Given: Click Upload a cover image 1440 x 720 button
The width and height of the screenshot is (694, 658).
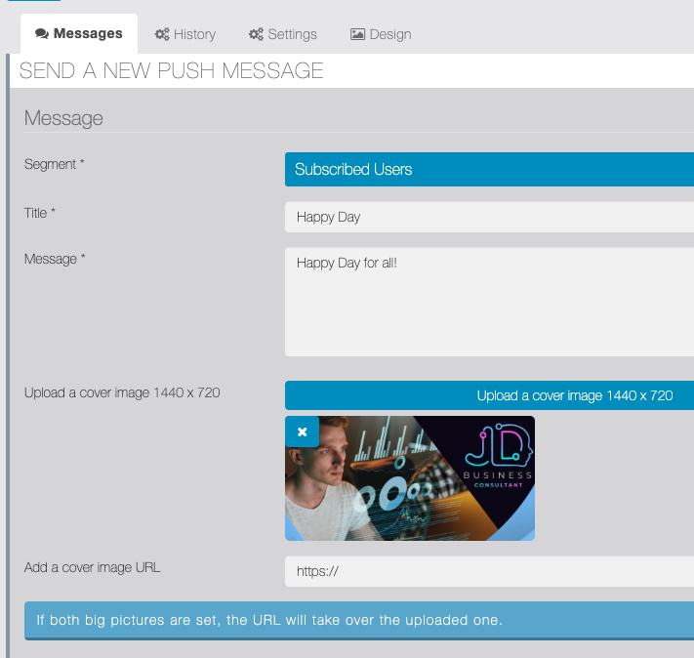Looking at the screenshot, I should pyautogui.click(x=490, y=395).
